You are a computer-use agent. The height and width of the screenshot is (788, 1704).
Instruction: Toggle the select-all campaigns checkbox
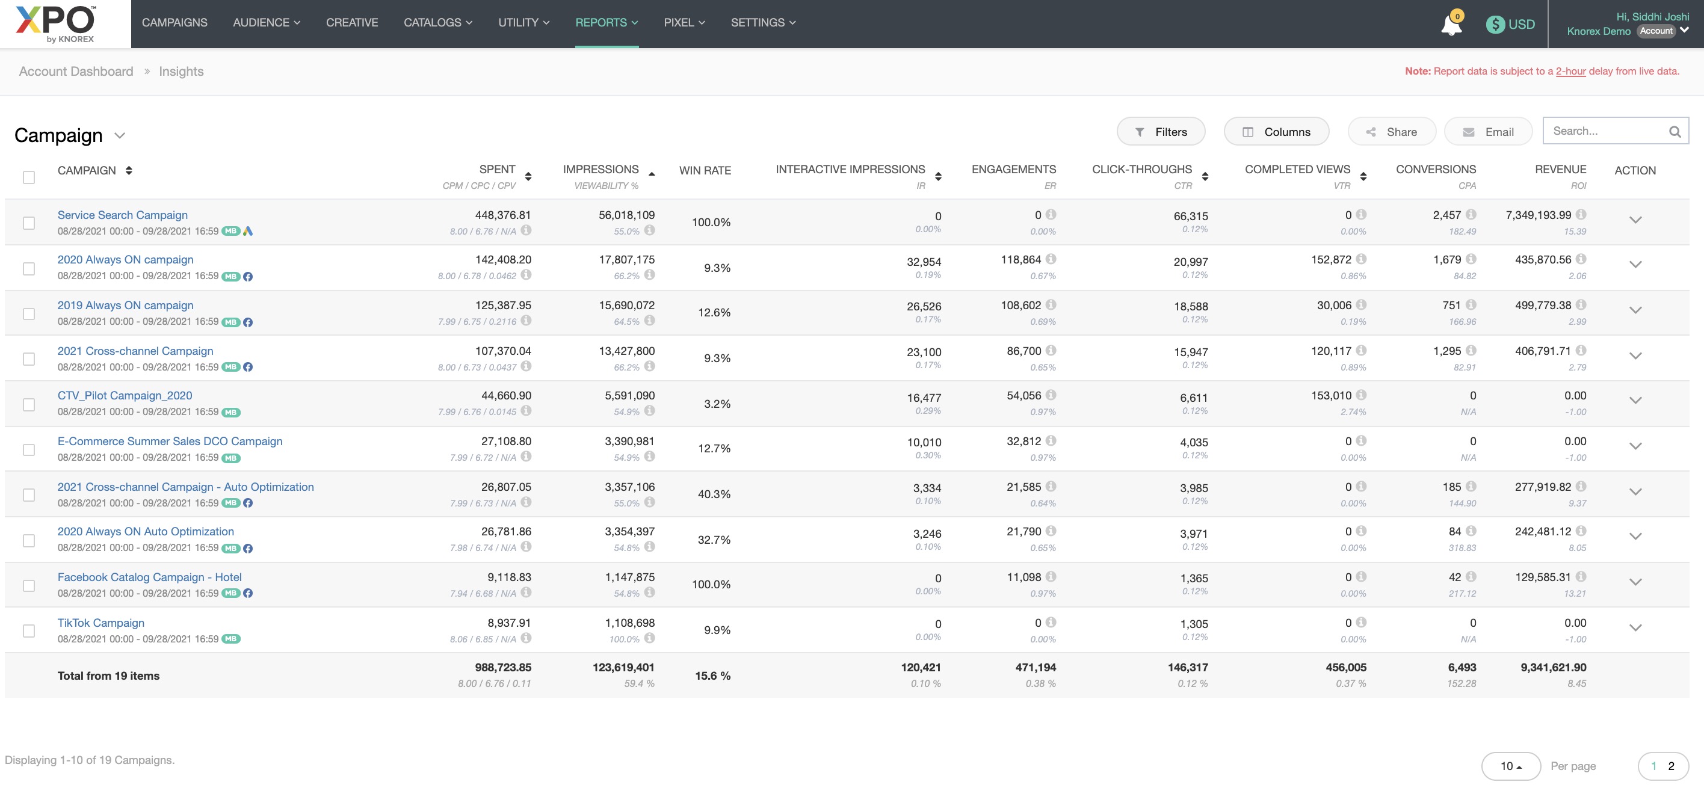[x=29, y=177]
